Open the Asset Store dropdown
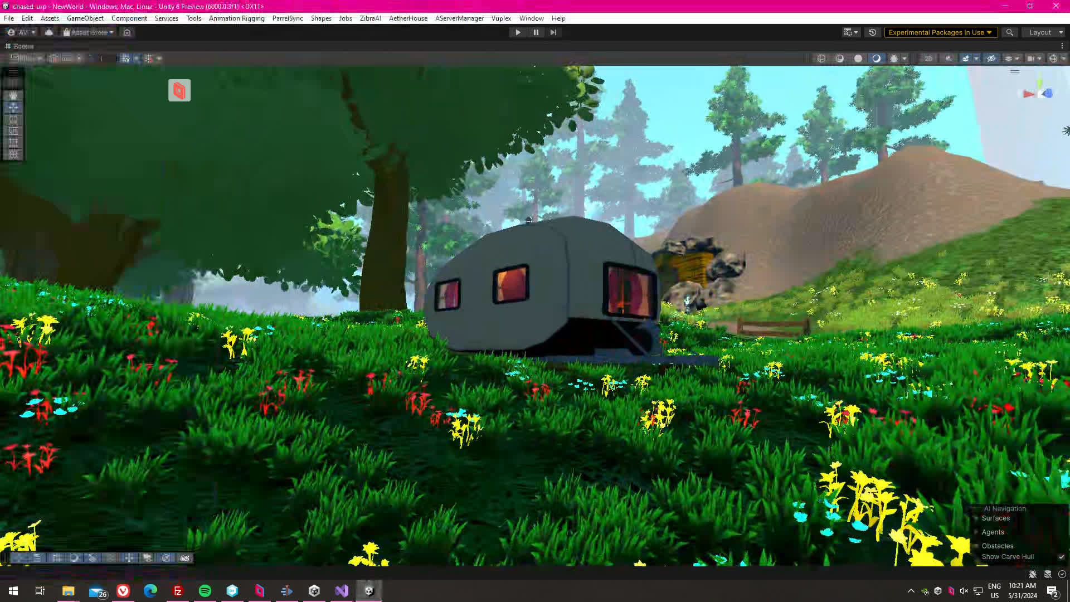This screenshot has width=1070, height=602. point(89,32)
